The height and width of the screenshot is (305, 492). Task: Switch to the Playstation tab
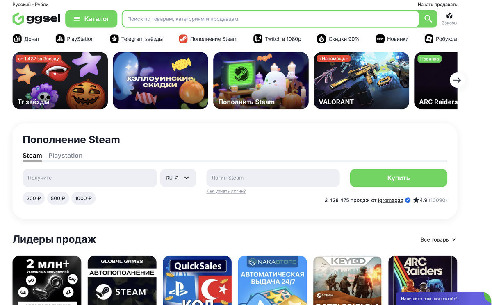[65, 156]
